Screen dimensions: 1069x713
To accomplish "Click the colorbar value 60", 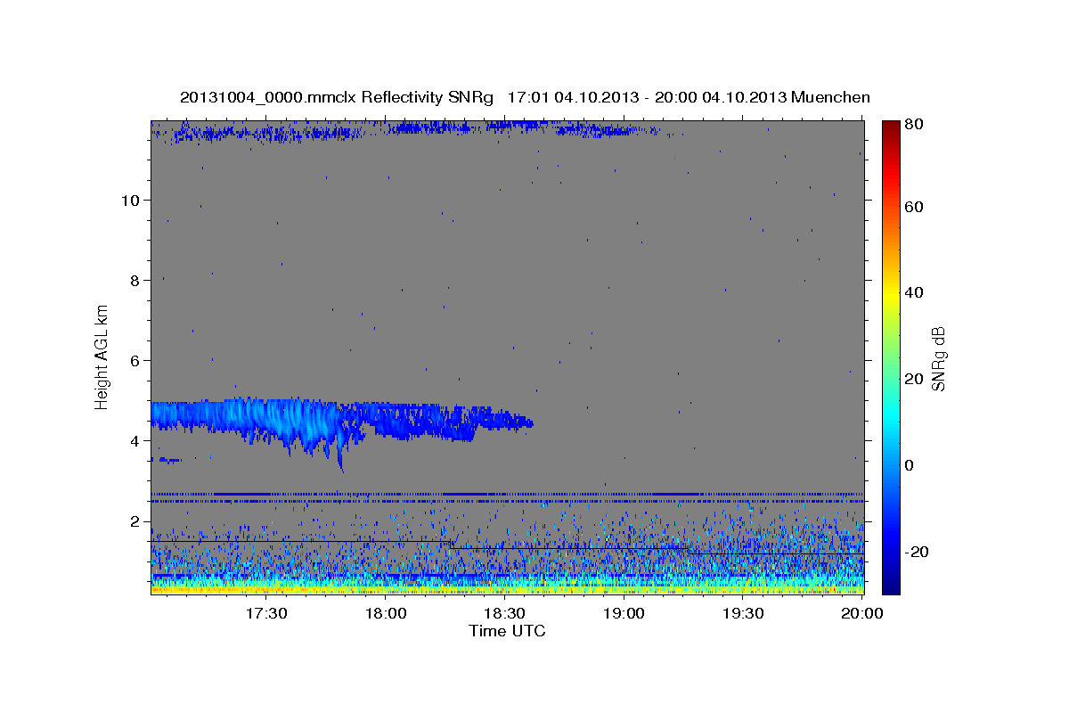I will coord(916,207).
